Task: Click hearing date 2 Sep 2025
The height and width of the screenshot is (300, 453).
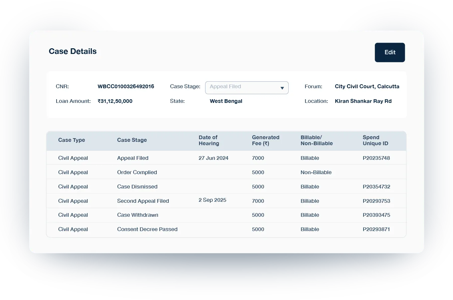Action: [x=212, y=200]
